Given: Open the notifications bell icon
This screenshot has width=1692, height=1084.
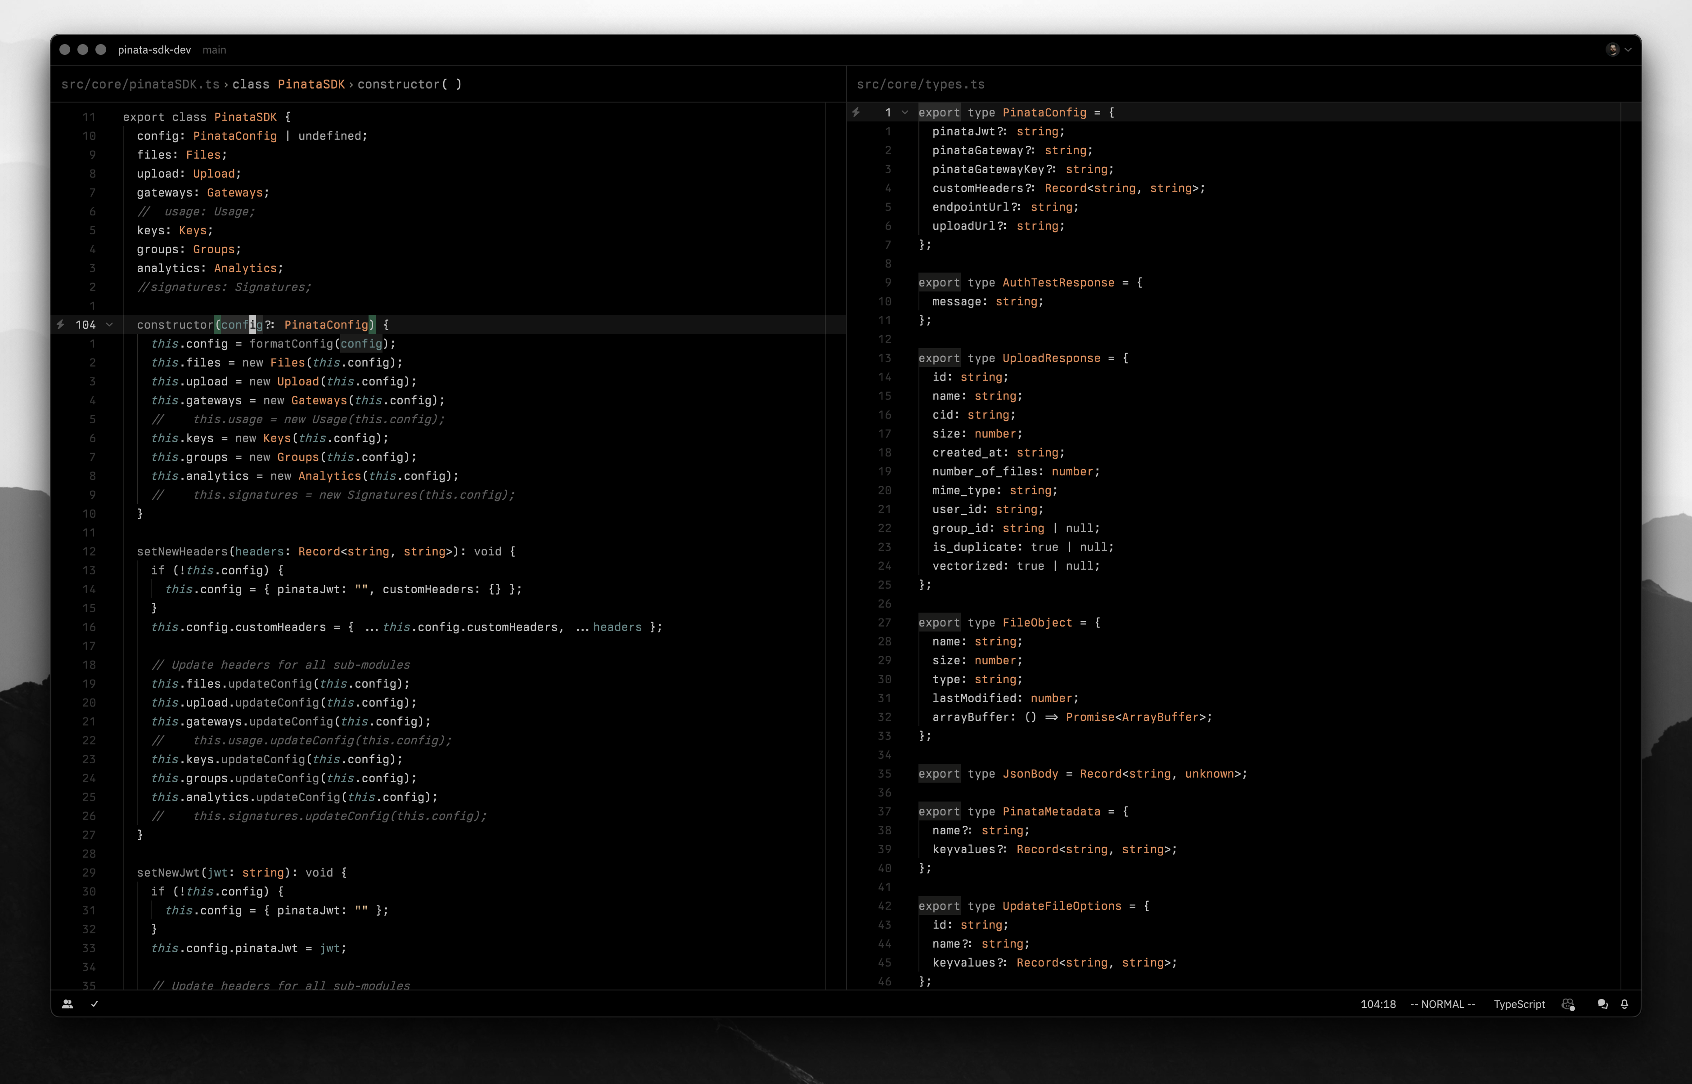Looking at the screenshot, I should [1624, 1004].
